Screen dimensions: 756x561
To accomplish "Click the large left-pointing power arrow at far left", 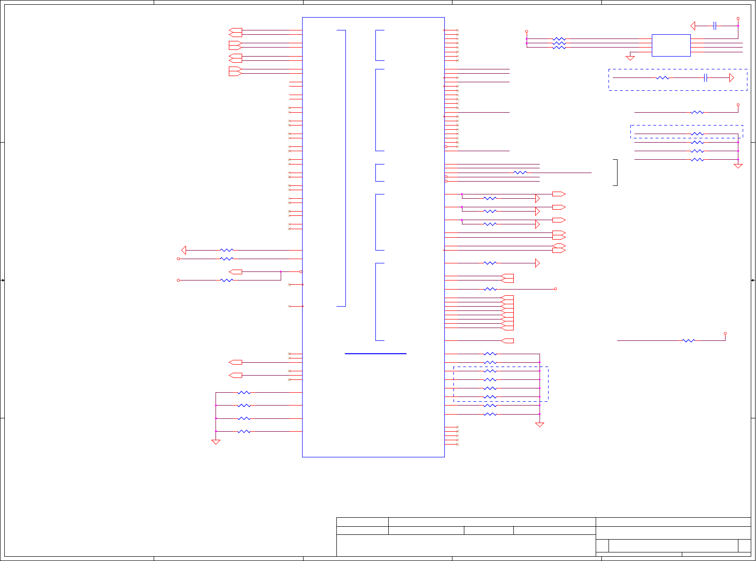I will click(x=184, y=250).
